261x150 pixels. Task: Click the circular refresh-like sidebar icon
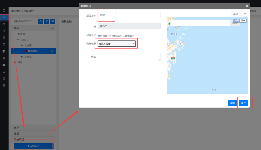pyautogui.click(x=4, y=72)
